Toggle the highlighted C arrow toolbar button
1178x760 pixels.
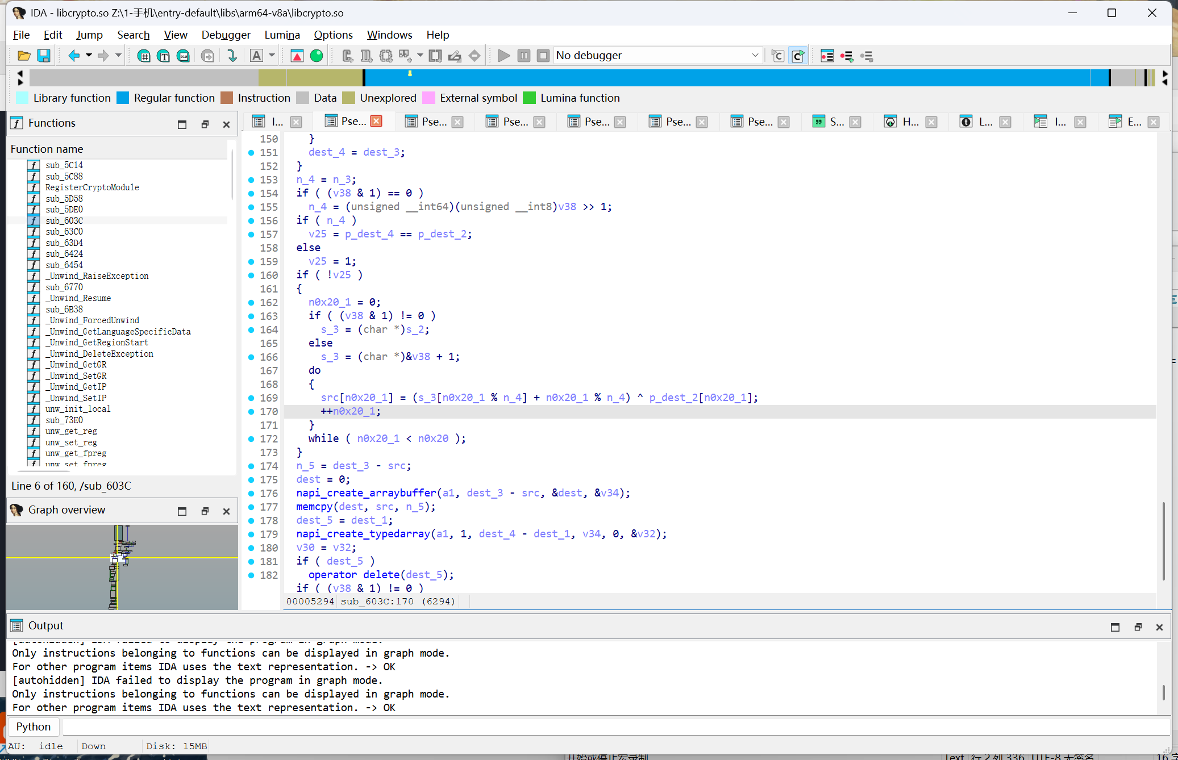(x=798, y=56)
